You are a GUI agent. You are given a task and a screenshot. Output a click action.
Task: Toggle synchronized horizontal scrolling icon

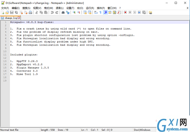point(90,12)
